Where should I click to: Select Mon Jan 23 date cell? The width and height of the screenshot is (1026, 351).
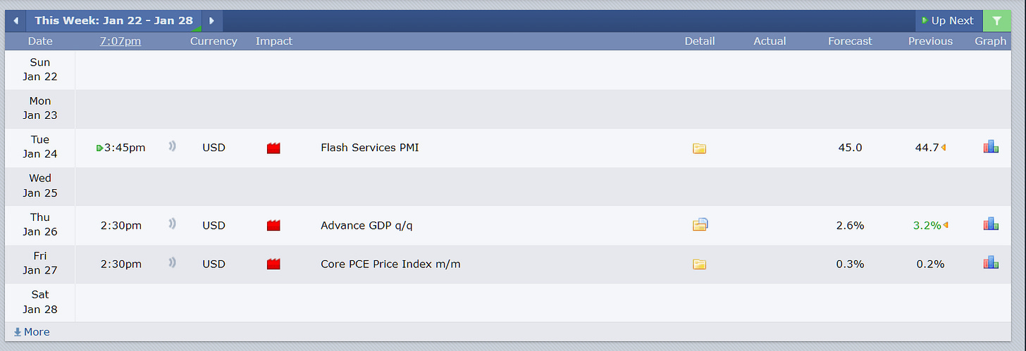coord(40,108)
